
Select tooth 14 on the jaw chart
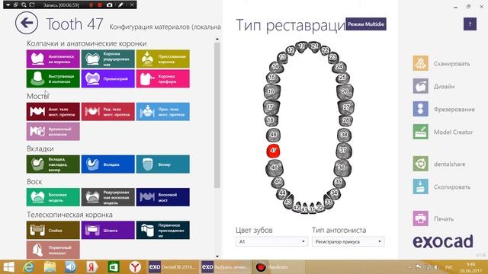coord(275,66)
